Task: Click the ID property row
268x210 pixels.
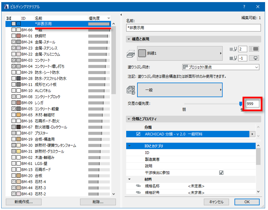Action: [191, 152]
